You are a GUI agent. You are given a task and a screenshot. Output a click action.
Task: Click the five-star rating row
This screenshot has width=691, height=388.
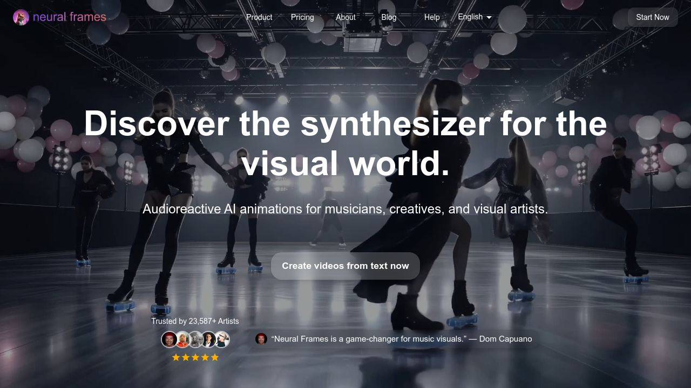click(195, 357)
